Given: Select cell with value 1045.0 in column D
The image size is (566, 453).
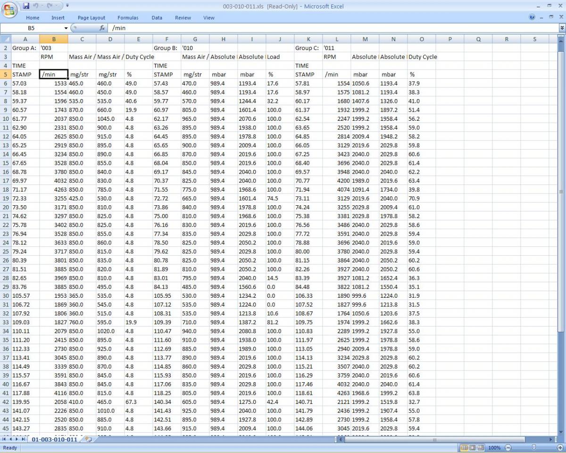Looking at the screenshot, I should tap(110, 119).
